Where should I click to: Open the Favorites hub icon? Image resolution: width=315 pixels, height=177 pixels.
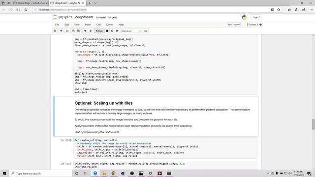289,10
